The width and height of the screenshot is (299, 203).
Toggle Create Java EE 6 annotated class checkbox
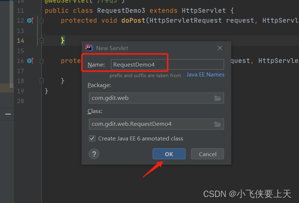click(x=92, y=138)
